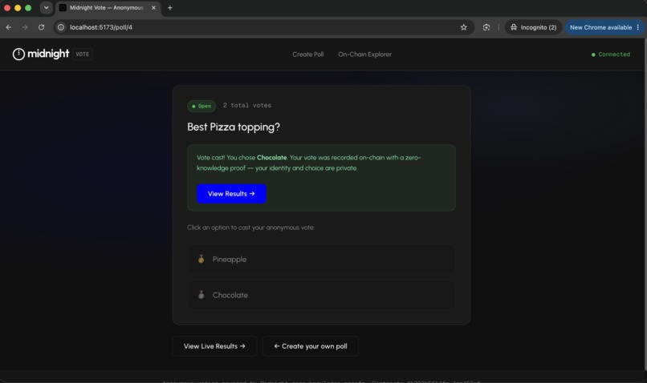Click the macOS green fullscreen window button
This screenshot has width=647, height=383.
tap(28, 8)
